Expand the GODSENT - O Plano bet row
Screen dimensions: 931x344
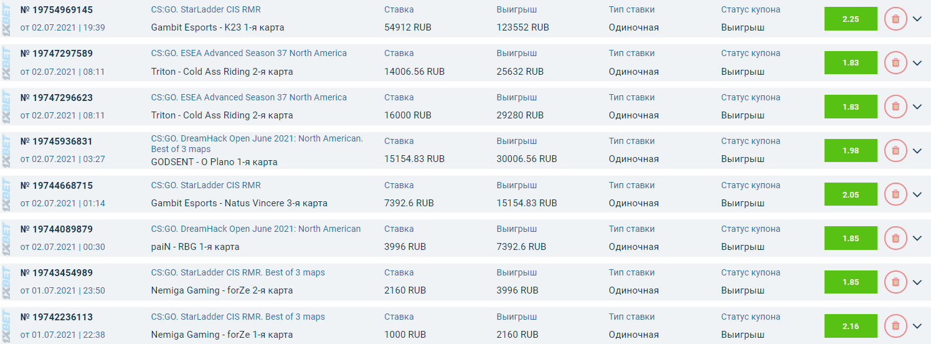917,150
